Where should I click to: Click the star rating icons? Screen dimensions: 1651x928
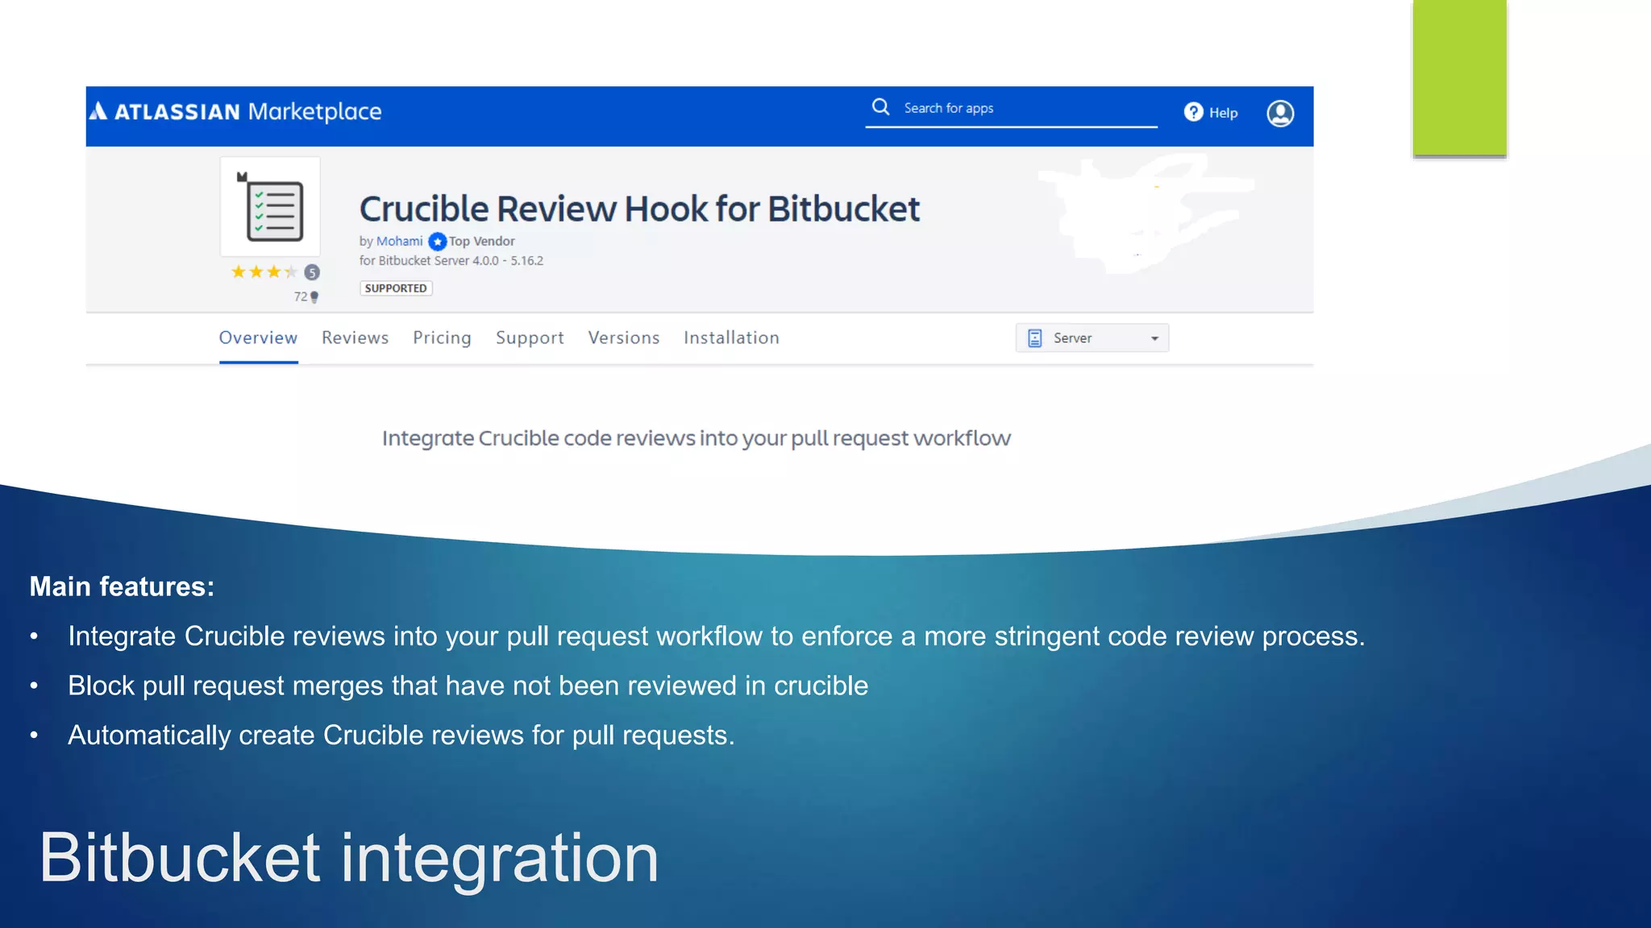(264, 272)
